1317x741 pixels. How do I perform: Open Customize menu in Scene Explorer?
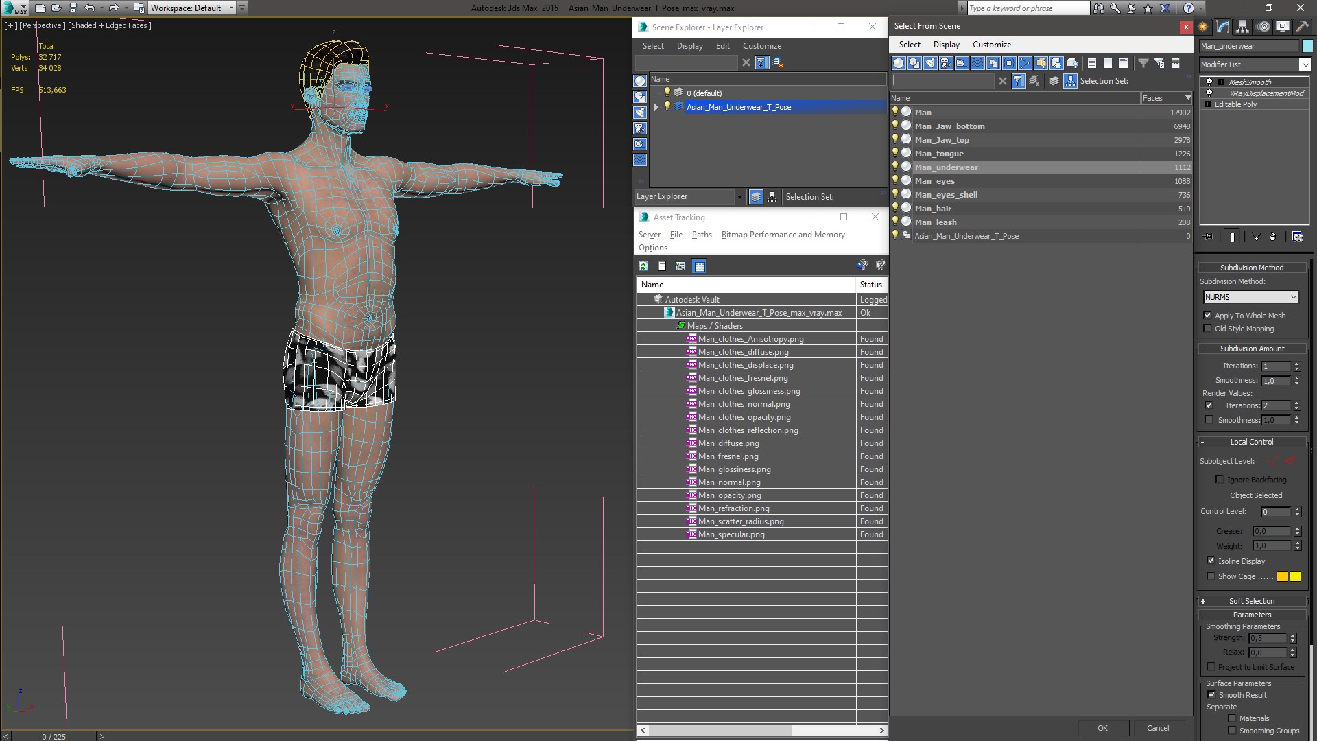tap(761, 46)
